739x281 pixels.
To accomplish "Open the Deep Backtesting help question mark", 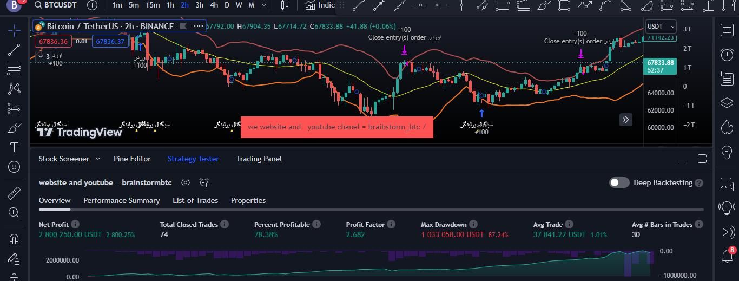I will click(x=699, y=183).
